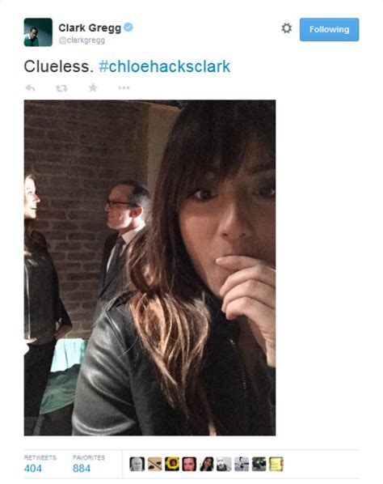
Task: Toggle the Following button
Action: tap(329, 29)
